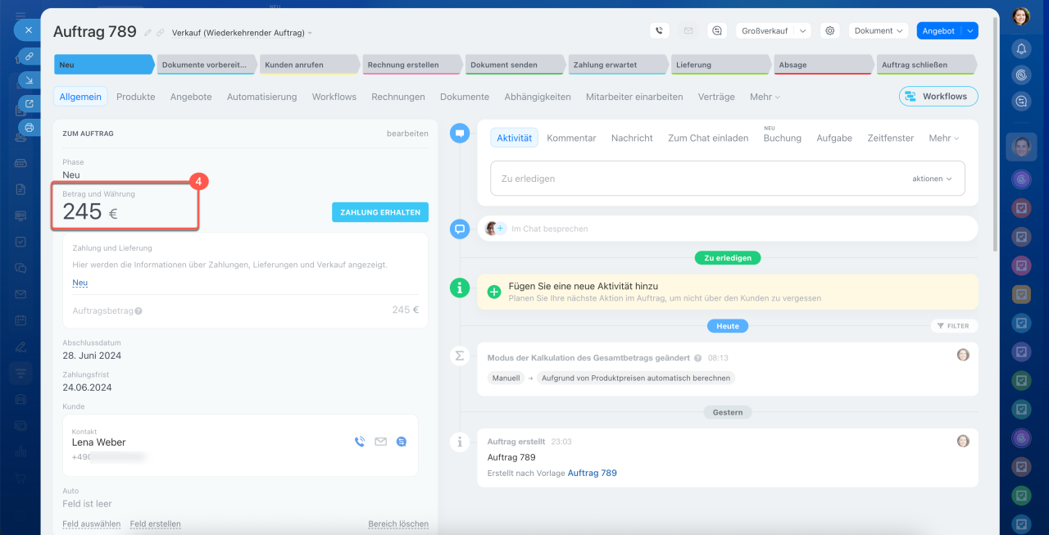Call contact Lena Weber via phone icon

[x=359, y=442]
